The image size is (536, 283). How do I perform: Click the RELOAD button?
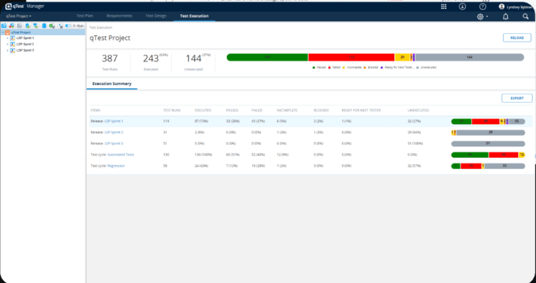coord(517,38)
